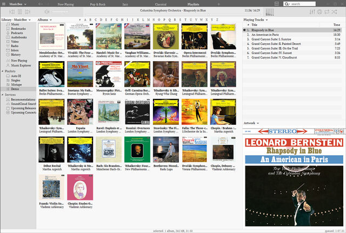Open Inbox in the sidebar

pyautogui.click(x=15, y=50)
